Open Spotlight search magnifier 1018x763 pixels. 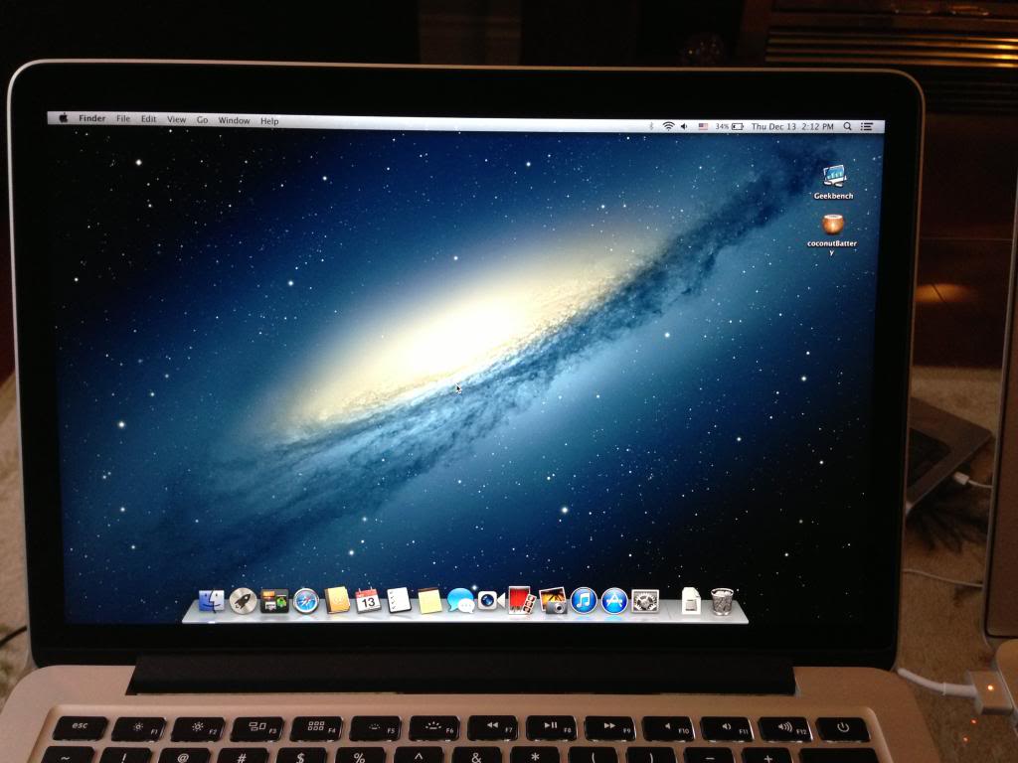(x=847, y=126)
